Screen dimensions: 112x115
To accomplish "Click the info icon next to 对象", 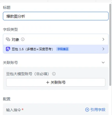I will point(23,39).
